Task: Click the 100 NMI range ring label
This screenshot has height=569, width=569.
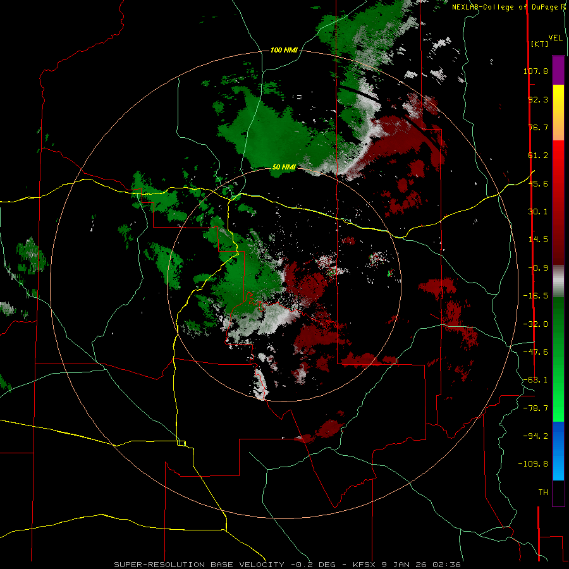Action: [x=284, y=50]
